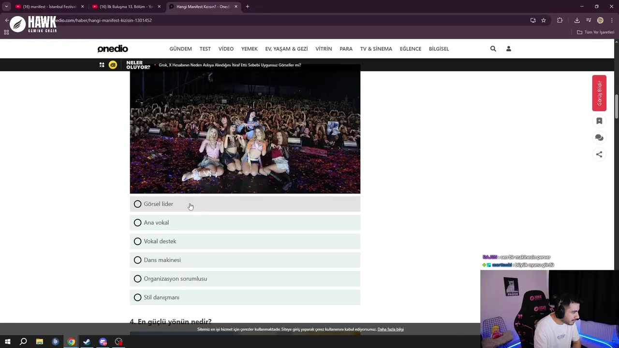
Task: Open the bookmark save icon on right sidebar
Action: pyautogui.click(x=599, y=121)
